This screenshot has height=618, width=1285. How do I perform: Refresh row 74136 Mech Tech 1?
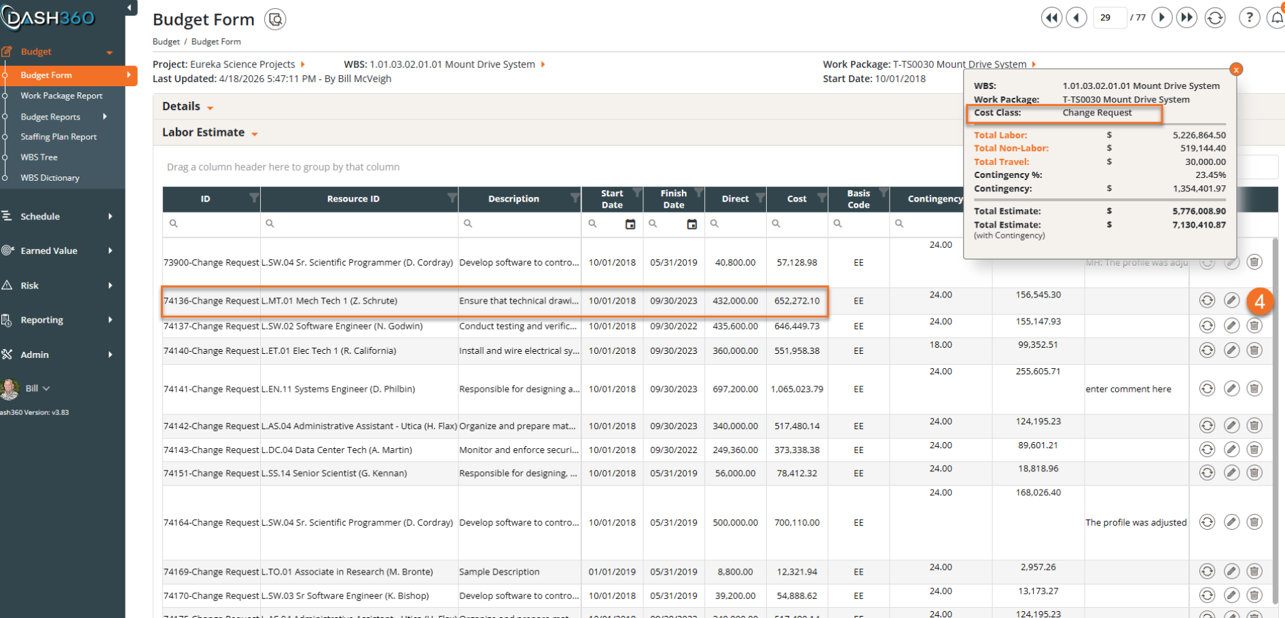click(1207, 300)
